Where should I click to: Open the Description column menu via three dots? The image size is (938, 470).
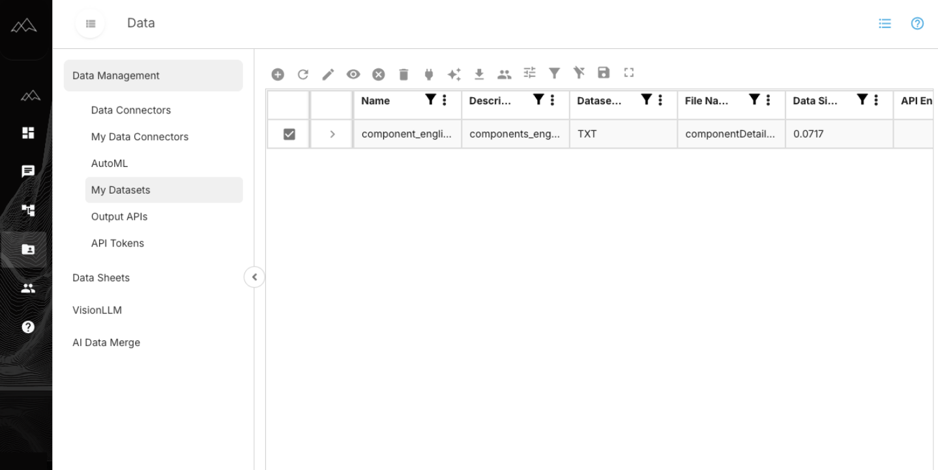tap(551, 100)
